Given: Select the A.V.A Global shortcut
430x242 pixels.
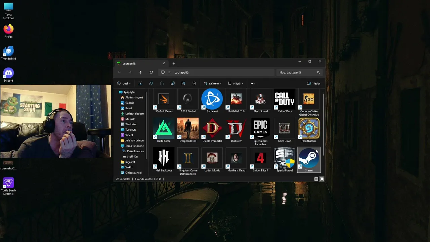Looking at the screenshot, I should (x=188, y=101).
